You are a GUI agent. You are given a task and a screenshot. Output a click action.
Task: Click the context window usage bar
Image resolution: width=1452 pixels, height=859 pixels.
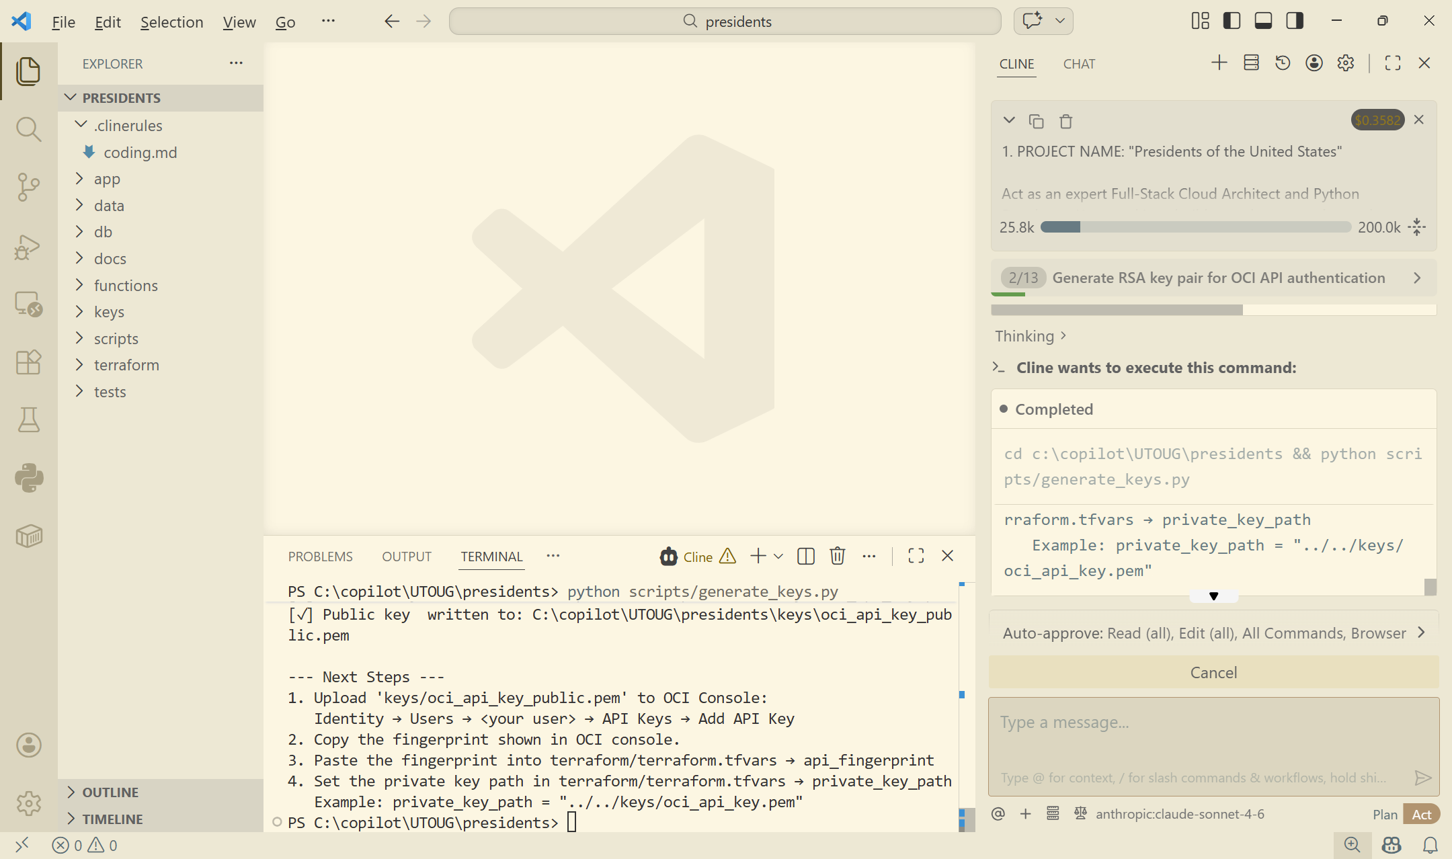(1195, 227)
